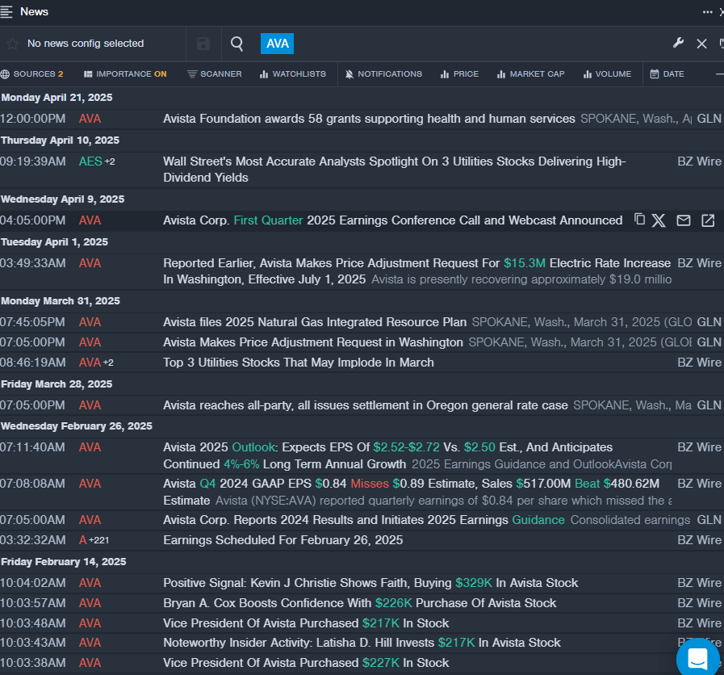Open settings with the wrench icon
The height and width of the screenshot is (675, 724).
pyautogui.click(x=678, y=44)
